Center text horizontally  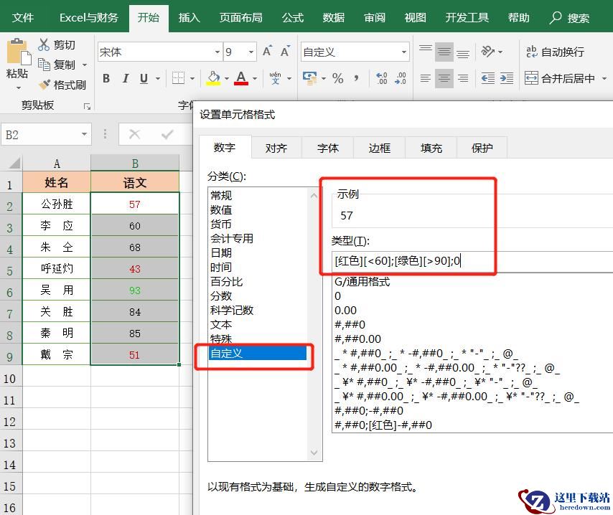tap(444, 78)
